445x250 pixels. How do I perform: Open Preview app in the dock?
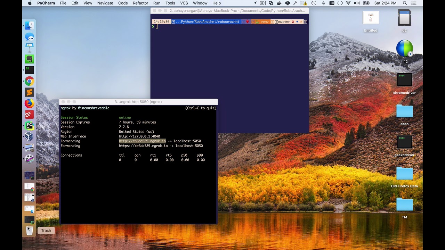[30, 148]
